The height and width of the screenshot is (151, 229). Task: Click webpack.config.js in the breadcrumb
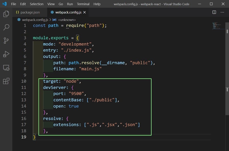point(35,20)
